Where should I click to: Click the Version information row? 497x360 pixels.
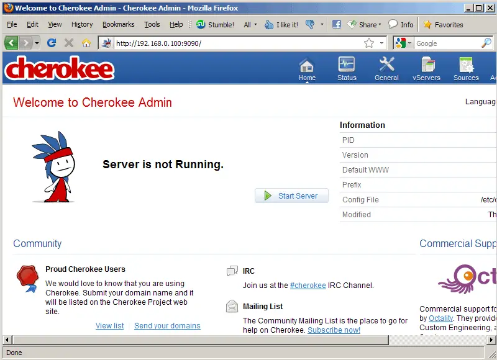[418, 155]
